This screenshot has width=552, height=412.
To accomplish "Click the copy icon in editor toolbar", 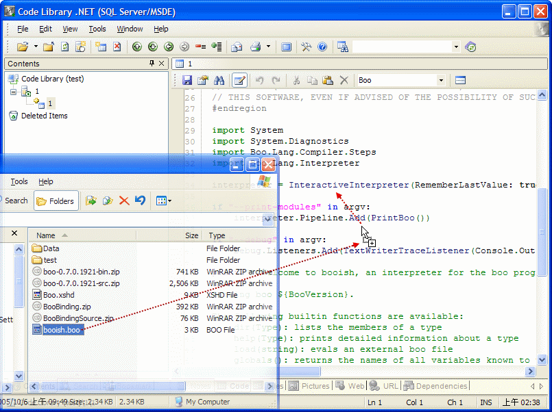I will [312, 81].
